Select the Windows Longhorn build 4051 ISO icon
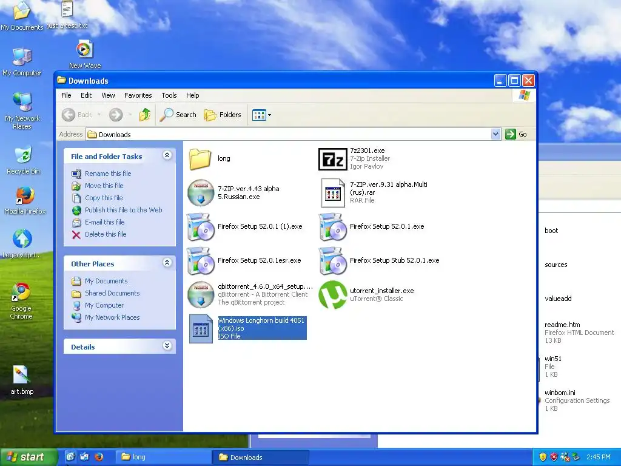The image size is (621, 466). [201, 328]
